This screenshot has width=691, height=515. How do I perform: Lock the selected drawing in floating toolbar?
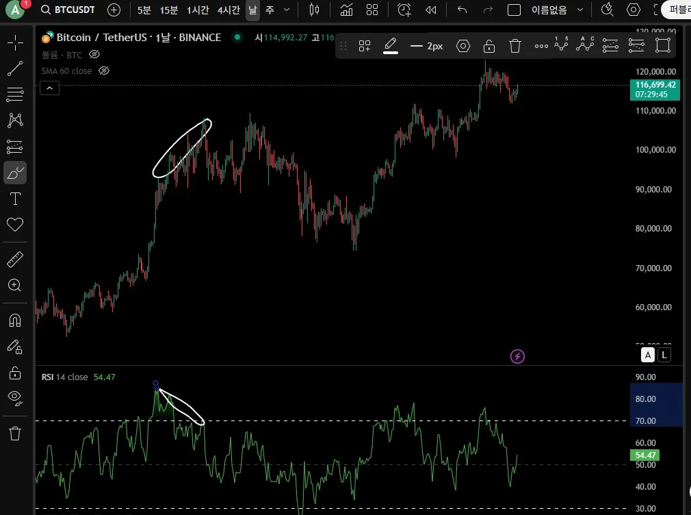click(488, 46)
